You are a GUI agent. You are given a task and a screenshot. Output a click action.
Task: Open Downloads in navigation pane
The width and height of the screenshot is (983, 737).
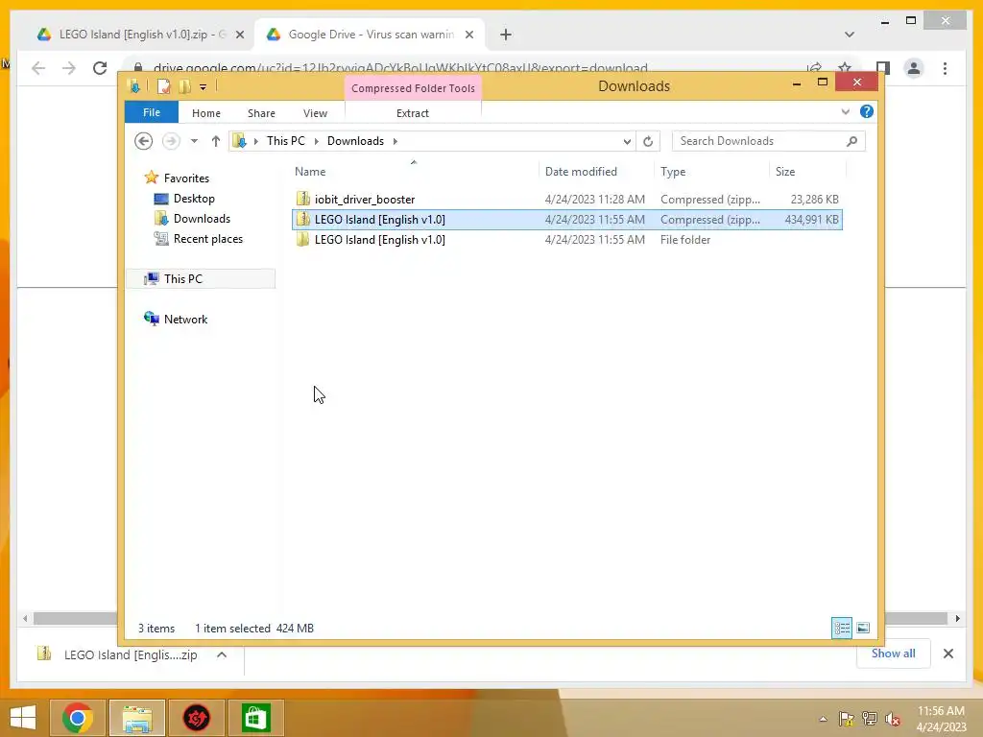pos(192,218)
